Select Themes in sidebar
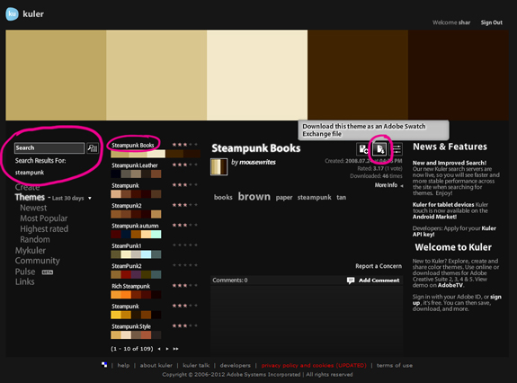 click(x=30, y=197)
